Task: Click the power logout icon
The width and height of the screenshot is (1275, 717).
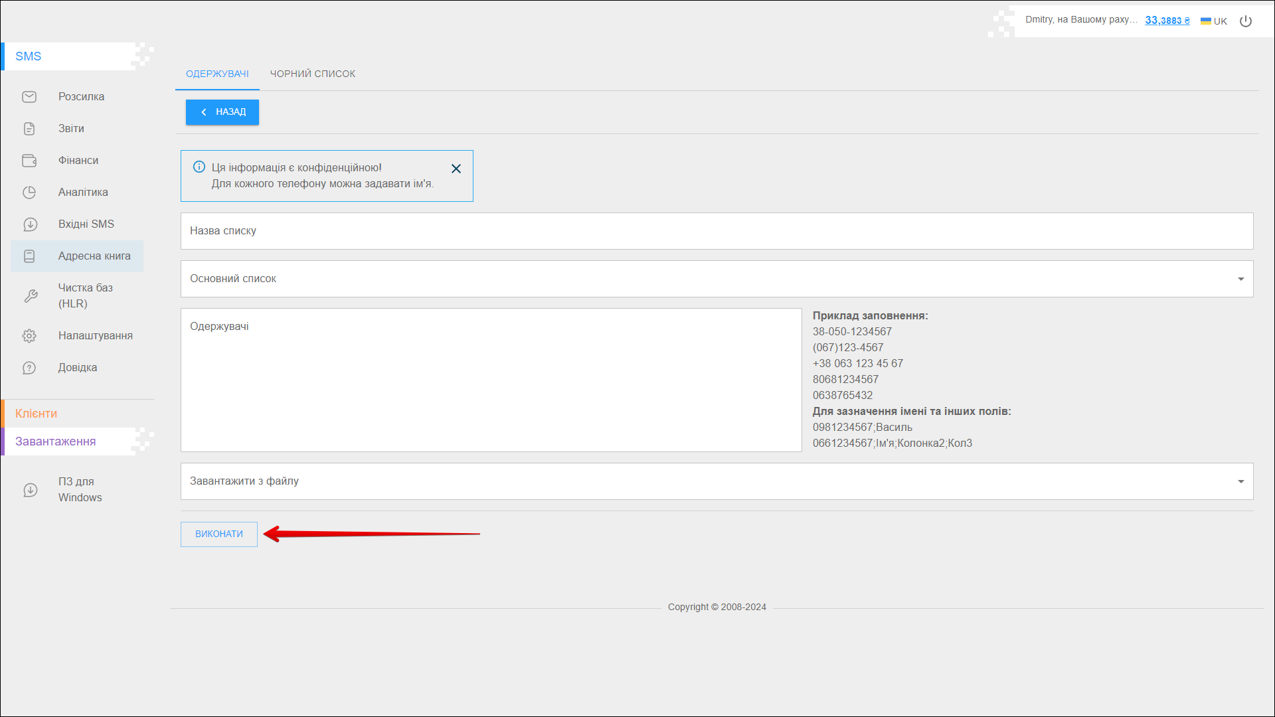Action: click(1246, 21)
